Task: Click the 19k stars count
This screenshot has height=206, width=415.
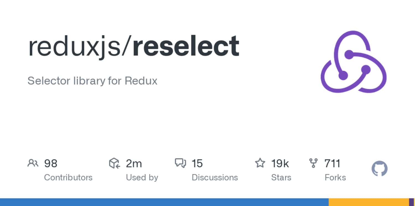Action: point(280,164)
